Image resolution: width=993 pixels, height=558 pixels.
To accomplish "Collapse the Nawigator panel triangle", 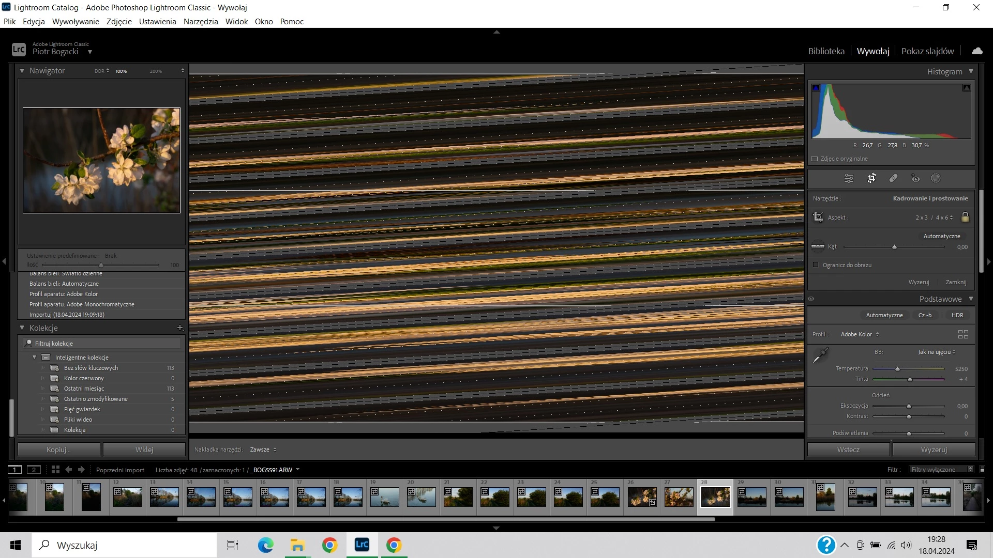I will [22, 70].
